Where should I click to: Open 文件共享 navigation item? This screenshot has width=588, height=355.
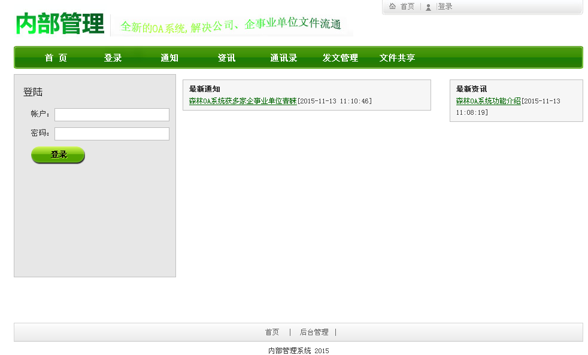pyautogui.click(x=397, y=58)
